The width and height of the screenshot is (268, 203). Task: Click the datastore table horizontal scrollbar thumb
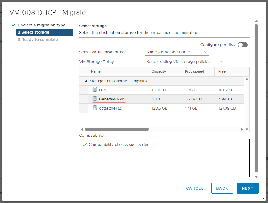click(117, 129)
